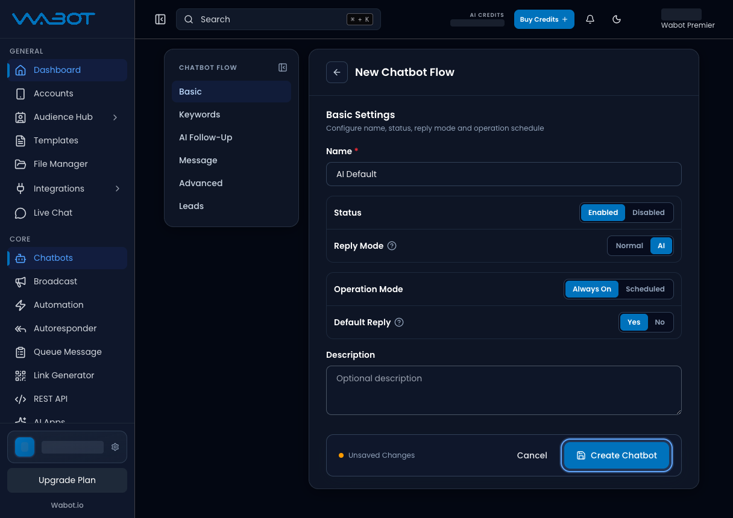Open the notifications bell
Screen dimensions: 733x518
(590, 19)
